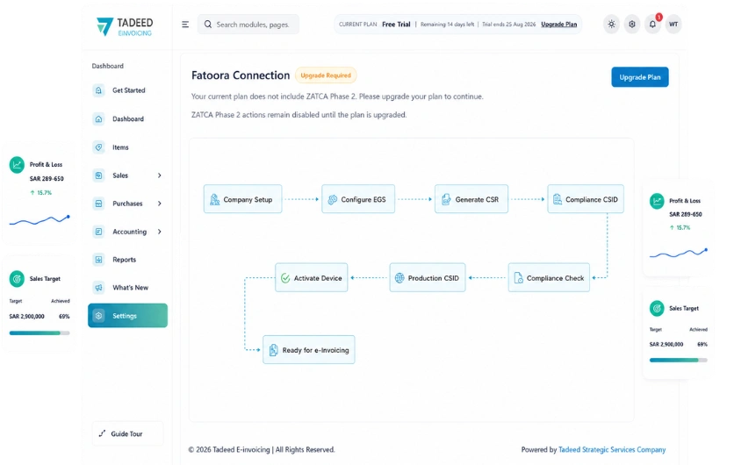This screenshot has width=734, height=465.
Task: Click the Accounting sidebar icon
Action: tap(98, 232)
